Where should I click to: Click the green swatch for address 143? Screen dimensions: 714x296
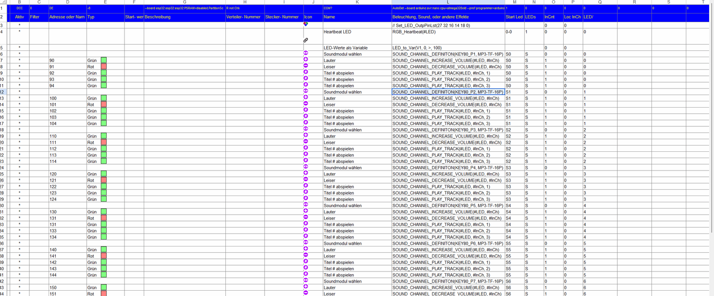coord(104,269)
